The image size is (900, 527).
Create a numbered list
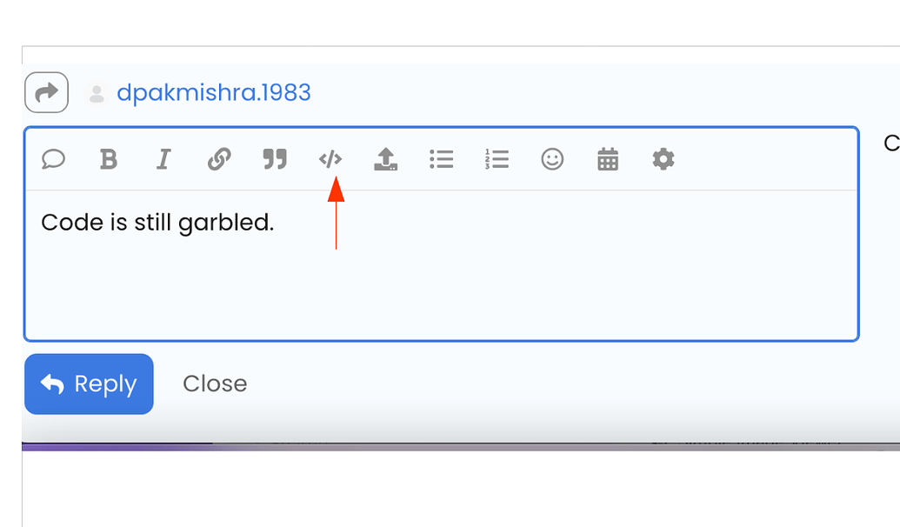point(497,159)
